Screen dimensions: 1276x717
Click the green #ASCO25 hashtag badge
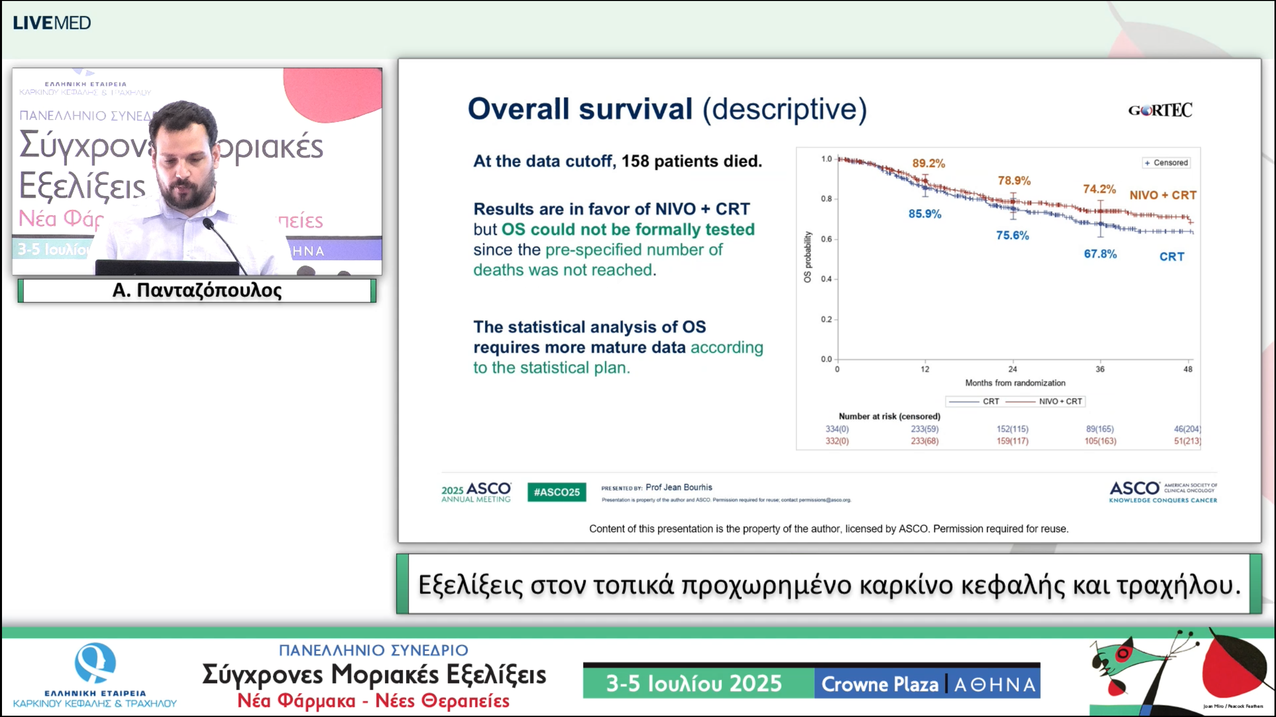[557, 492]
